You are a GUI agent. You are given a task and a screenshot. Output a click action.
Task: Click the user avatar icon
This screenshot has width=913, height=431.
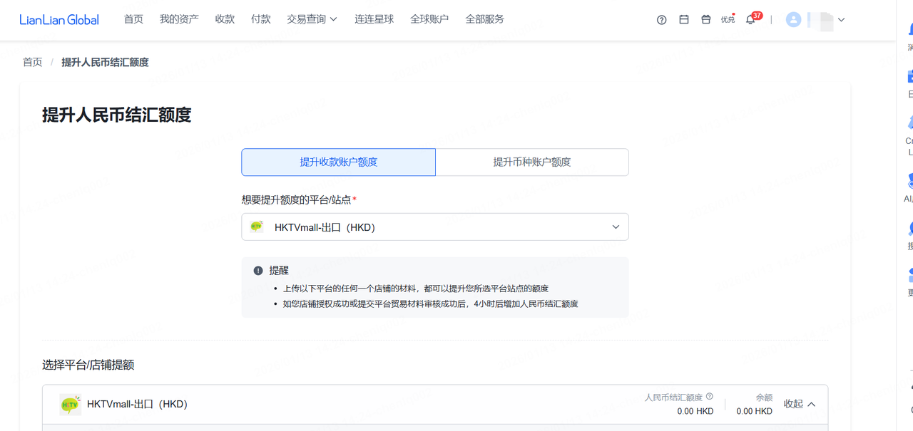tap(793, 20)
